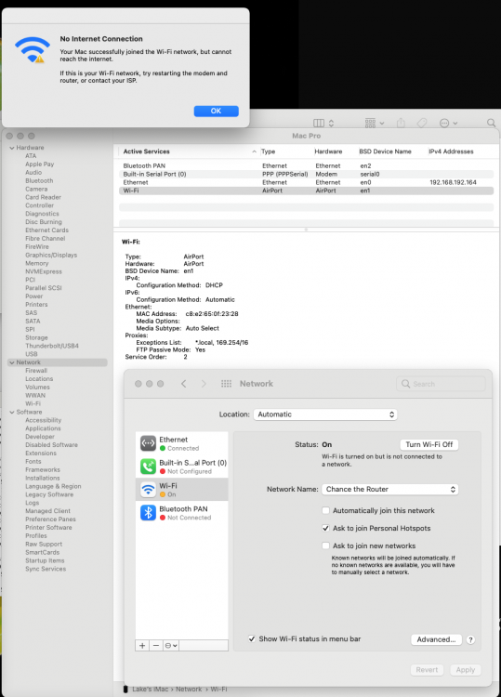
Task: Go back in System Preferences
Action: (x=184, y=384)
